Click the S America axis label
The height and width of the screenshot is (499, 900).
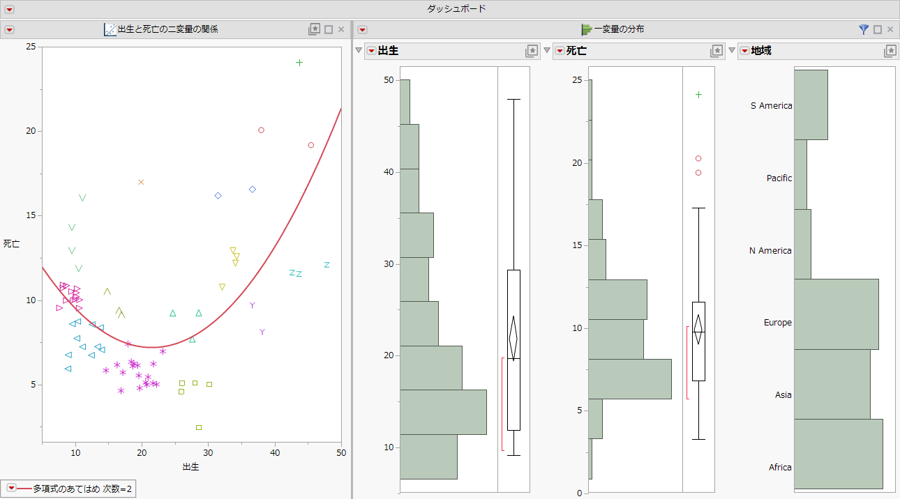(771, 106)
